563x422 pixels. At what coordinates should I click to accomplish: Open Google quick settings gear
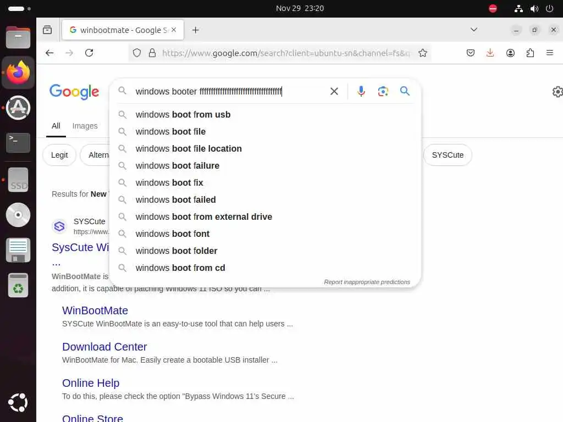558,92
